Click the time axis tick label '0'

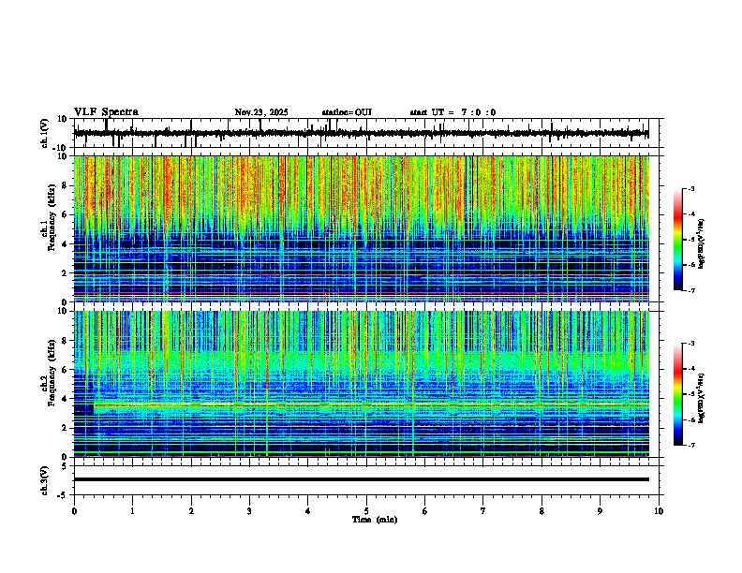pyautogui.click(x=74, y=511)
